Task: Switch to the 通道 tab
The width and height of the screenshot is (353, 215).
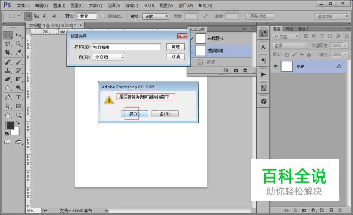Action: click(301, 29)
